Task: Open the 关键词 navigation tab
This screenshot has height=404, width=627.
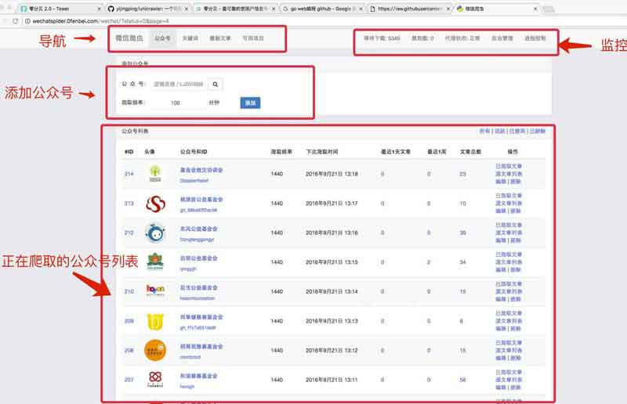Action: tap(190, 38)
